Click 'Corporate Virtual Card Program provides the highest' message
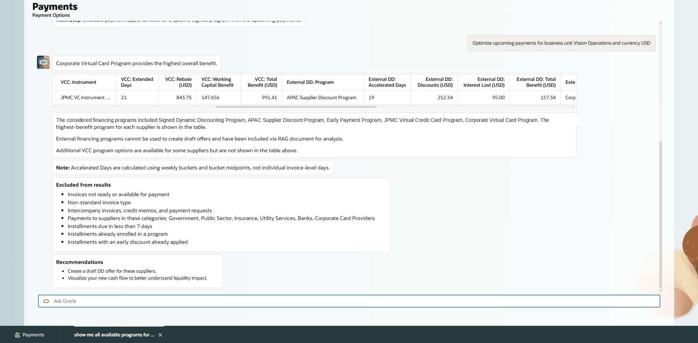This screenshot has width=698, height=343. [x=137, y=63]
